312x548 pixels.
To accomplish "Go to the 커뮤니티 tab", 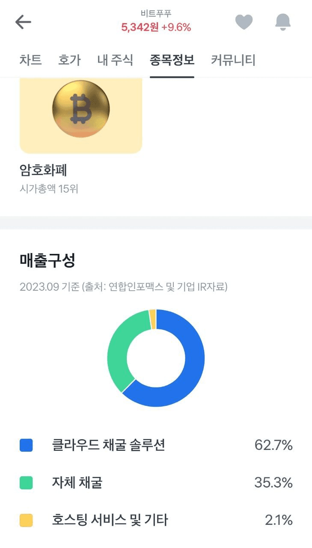I will tap(233, 60).
